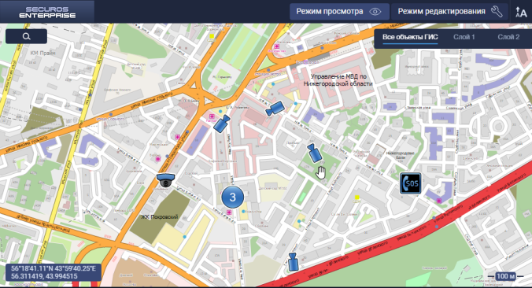Click the Securos Enterprise logo

tap(47, 12)
